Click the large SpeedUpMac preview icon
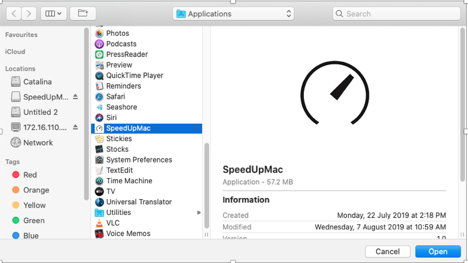This screenshot has width=468, height=263. (x=334, y=92)
